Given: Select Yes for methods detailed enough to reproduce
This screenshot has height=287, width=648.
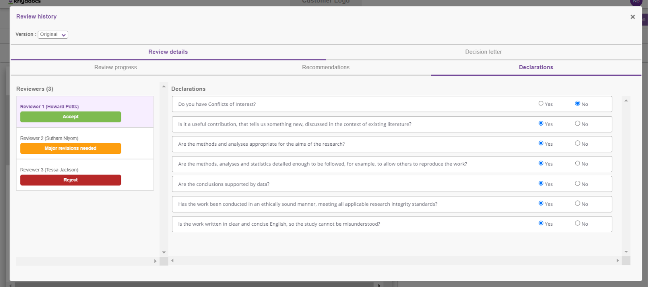Looking at the screenshot, I should 541,163.
